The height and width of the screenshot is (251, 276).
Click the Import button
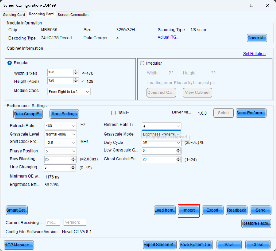tap(189, 210)
